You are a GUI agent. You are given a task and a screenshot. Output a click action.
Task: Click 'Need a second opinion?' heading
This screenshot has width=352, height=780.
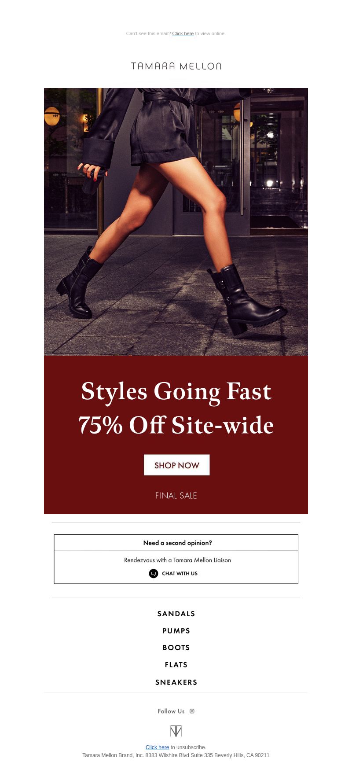tap(177, 543)
